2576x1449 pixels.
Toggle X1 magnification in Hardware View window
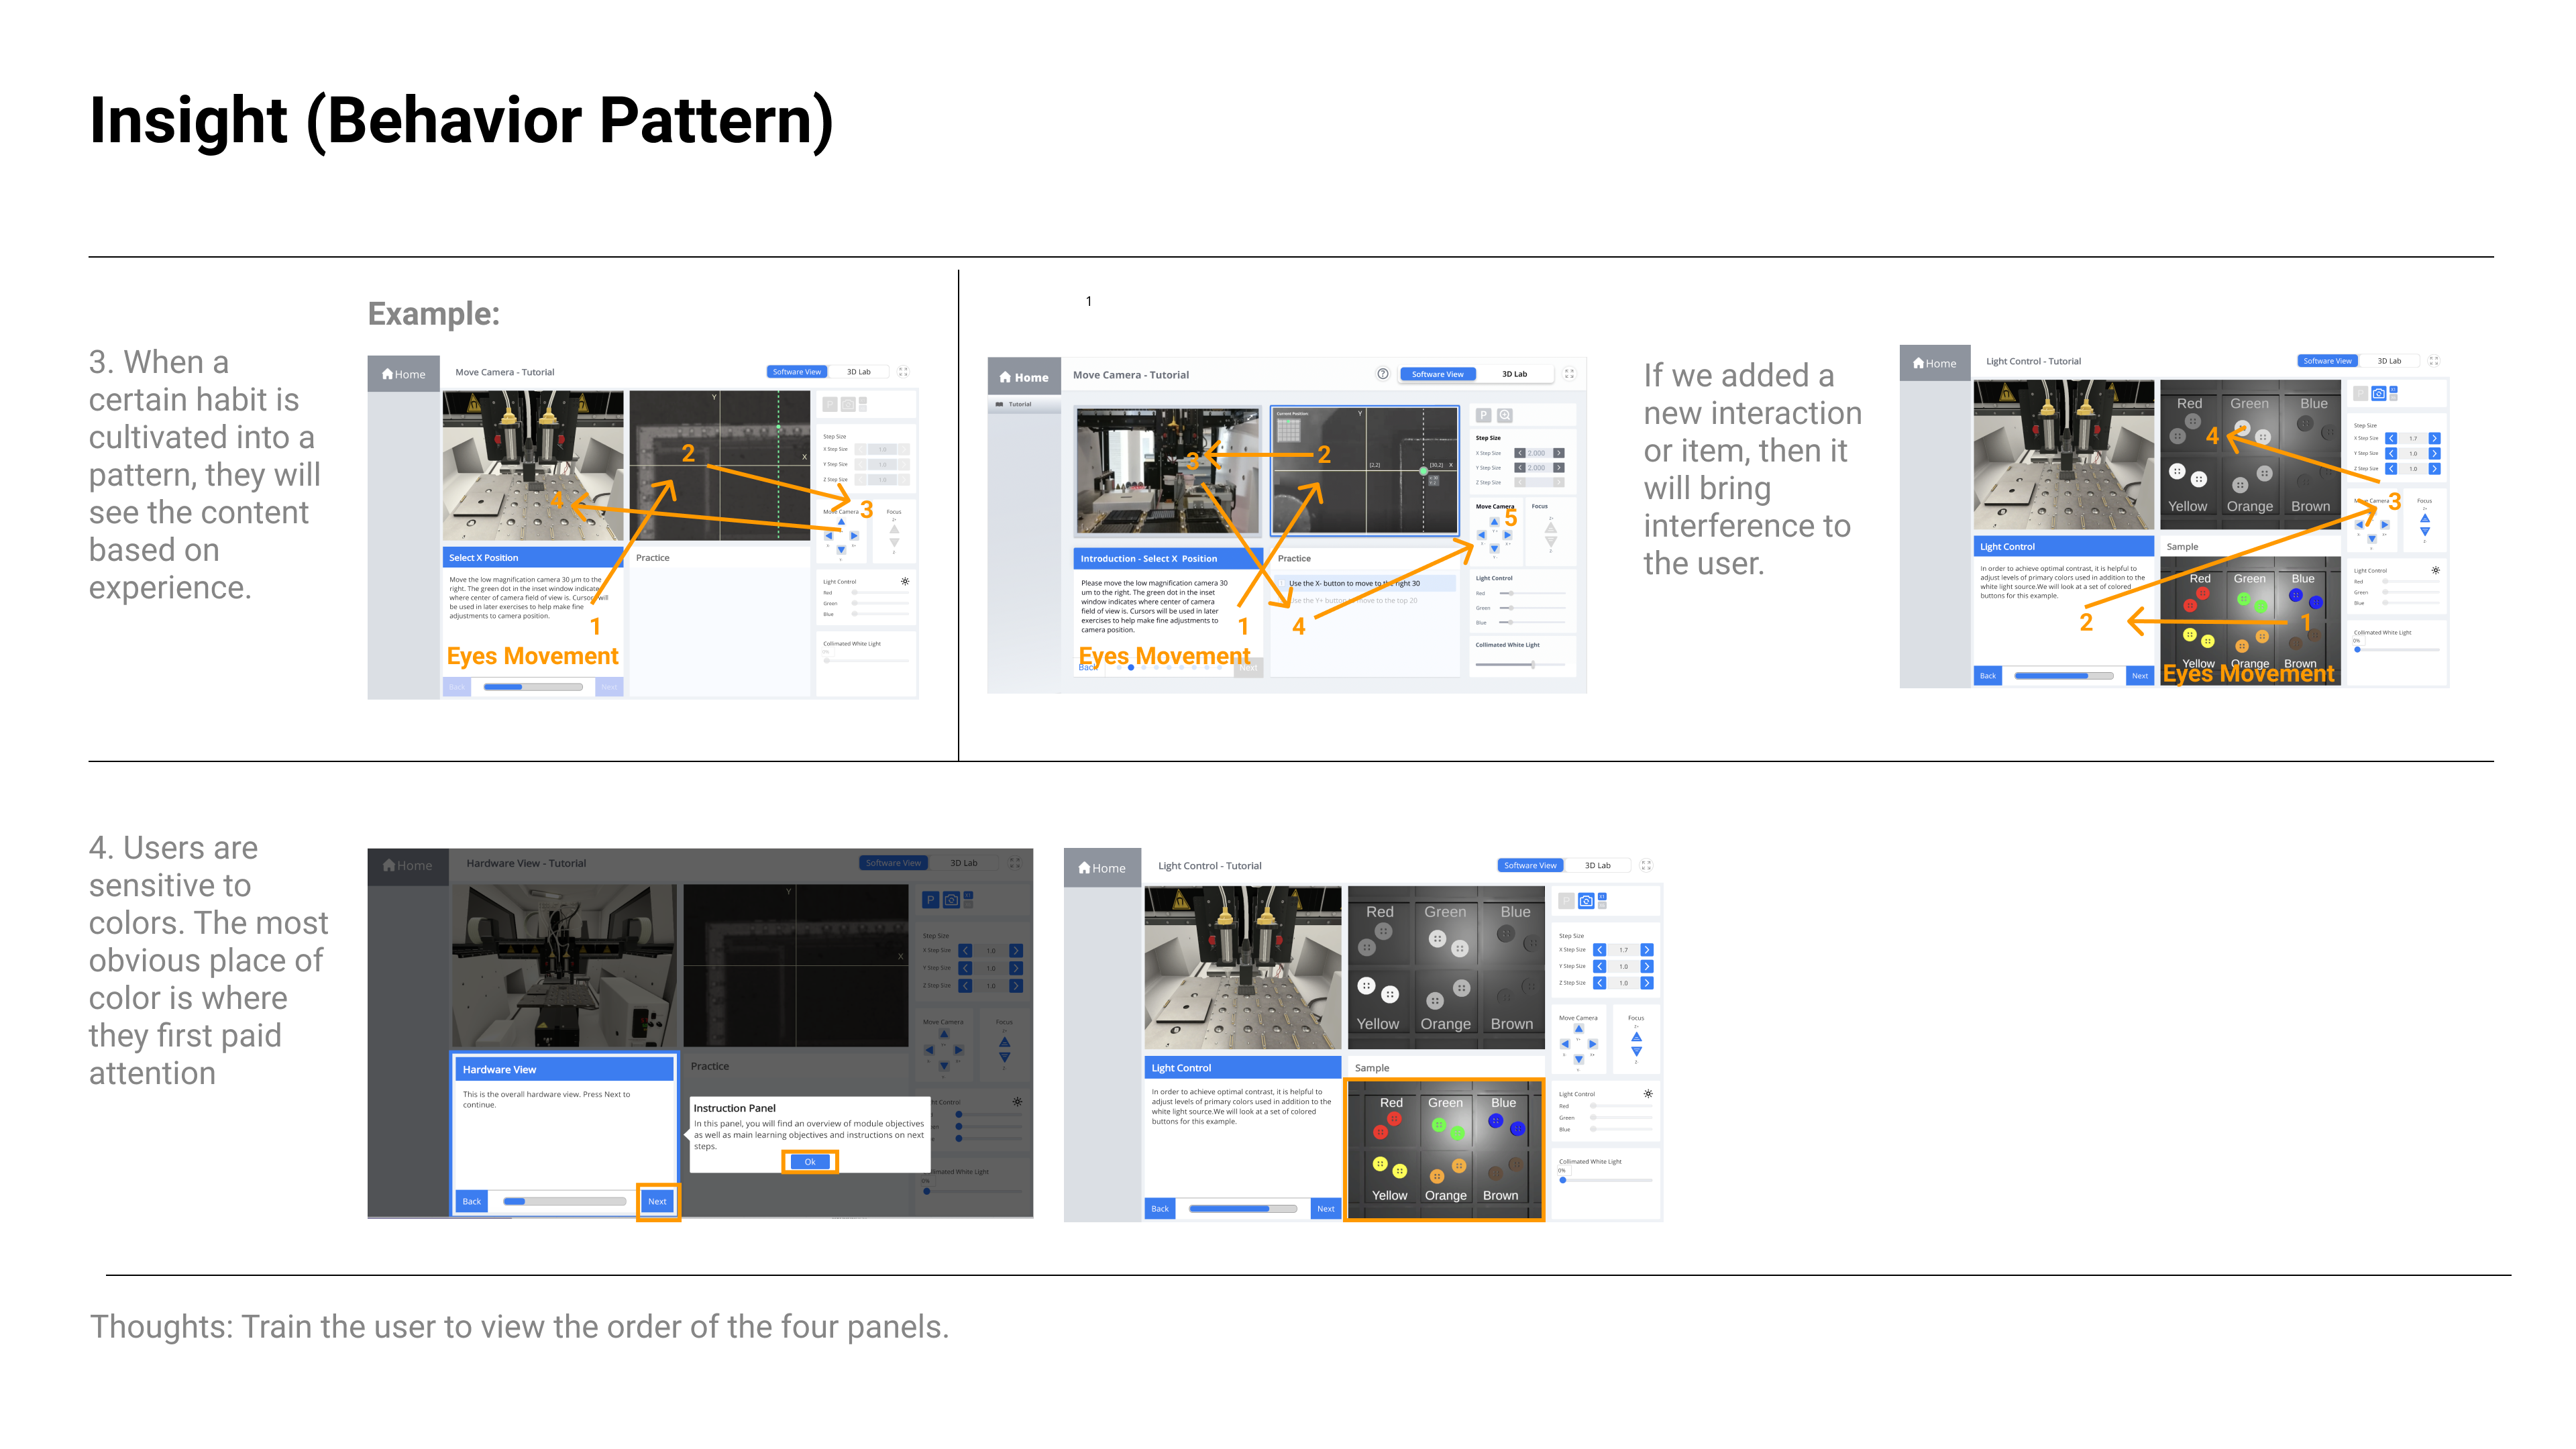click(x=968, y=895)
